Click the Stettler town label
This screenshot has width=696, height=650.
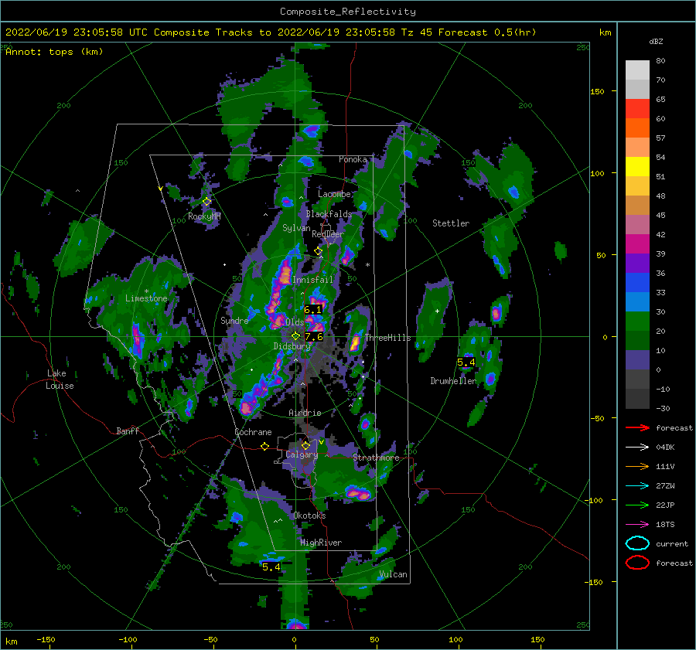pos(451,223)
